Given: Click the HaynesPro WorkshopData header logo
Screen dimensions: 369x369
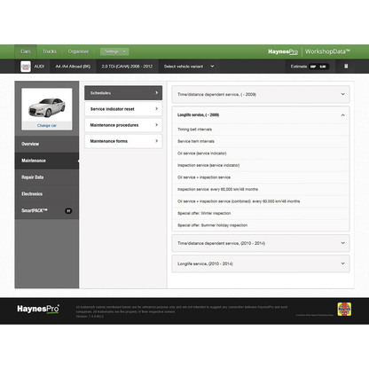Looking at the screenshot, I should [309, 51].
